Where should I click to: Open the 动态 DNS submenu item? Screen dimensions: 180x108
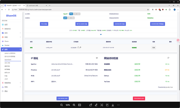pos(7,63)
